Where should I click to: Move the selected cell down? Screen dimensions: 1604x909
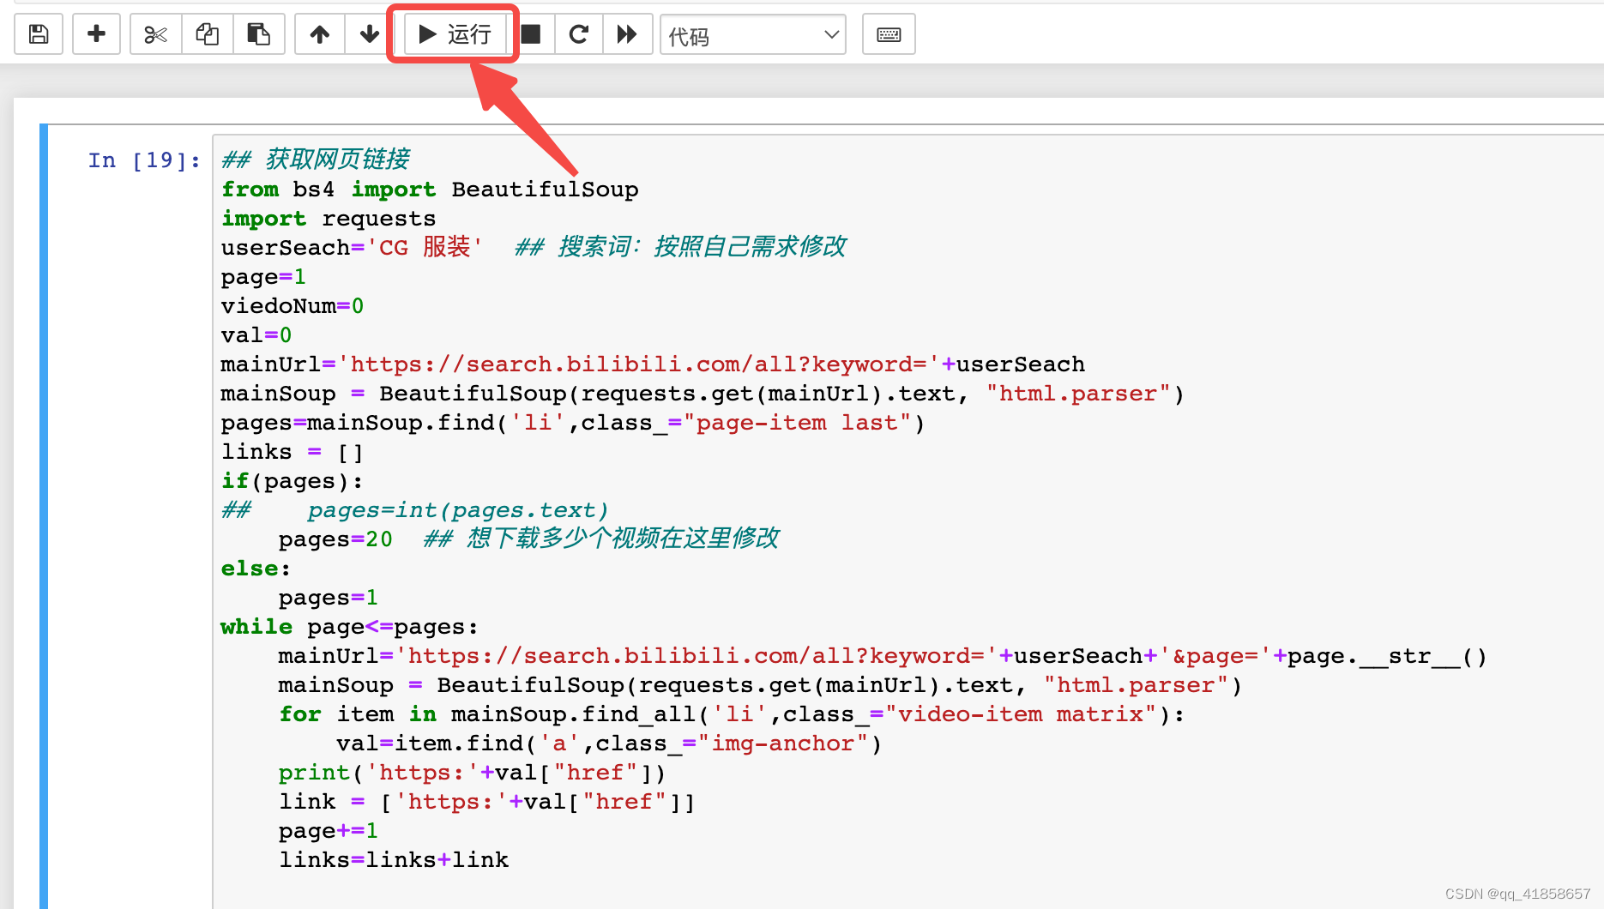[370, 34]
